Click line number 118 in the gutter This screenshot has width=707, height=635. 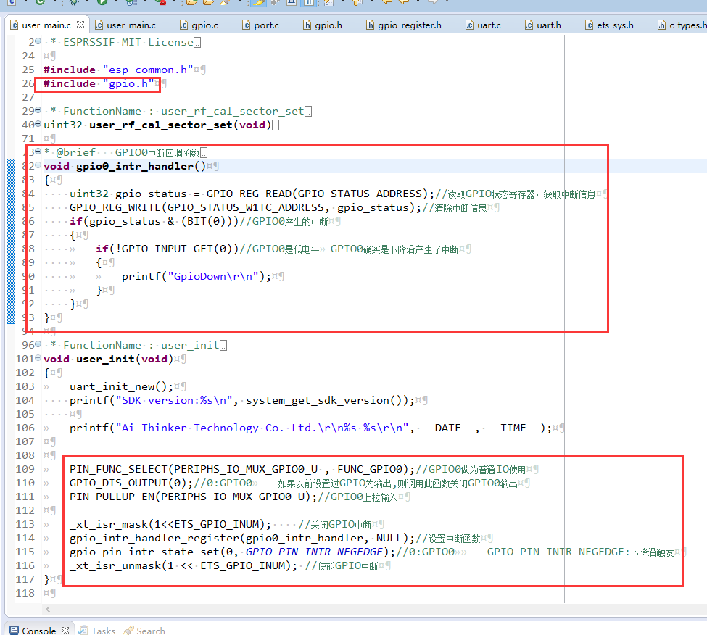[25, 594]
